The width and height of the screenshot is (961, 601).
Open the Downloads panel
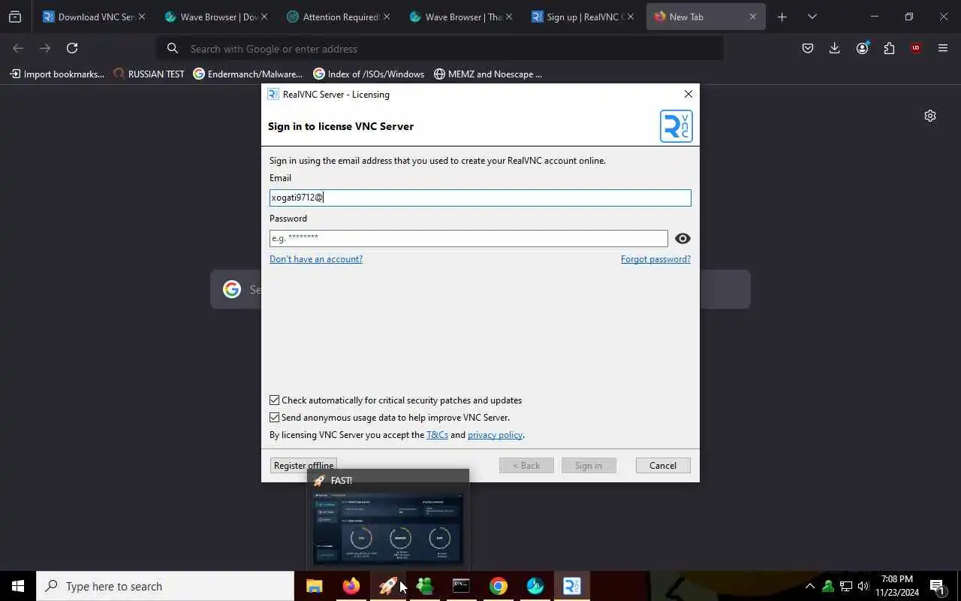[x=835, y=48]
